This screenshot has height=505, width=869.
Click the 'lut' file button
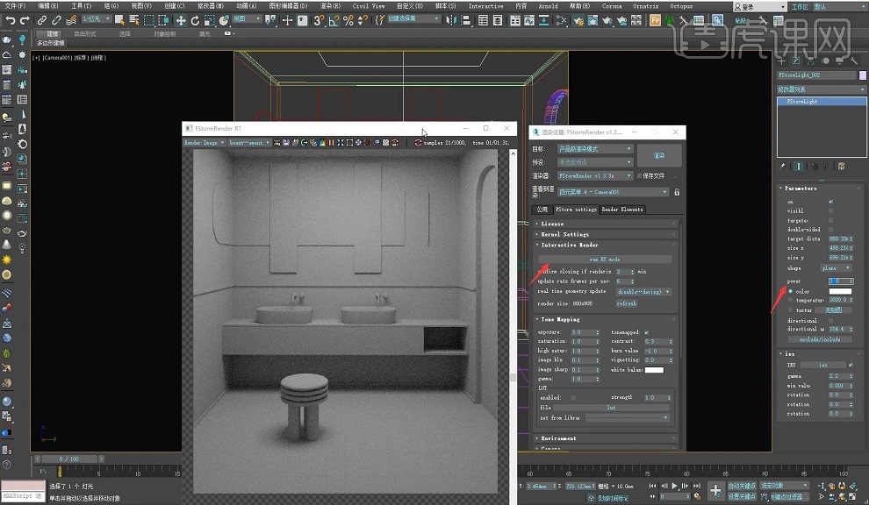coord(611,408)
